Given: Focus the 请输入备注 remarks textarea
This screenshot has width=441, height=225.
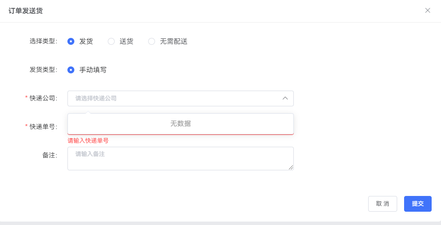Looking at the screenshot, I should pos(181,159).
